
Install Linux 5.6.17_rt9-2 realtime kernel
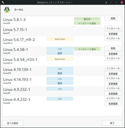pos(113,38)
